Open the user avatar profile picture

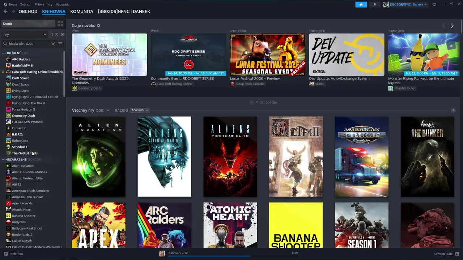click(x=386, y=4)
